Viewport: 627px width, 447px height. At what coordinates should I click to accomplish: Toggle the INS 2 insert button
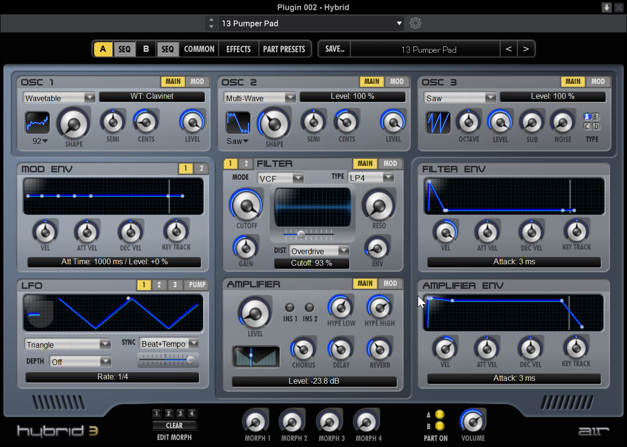tap(310, 307)
